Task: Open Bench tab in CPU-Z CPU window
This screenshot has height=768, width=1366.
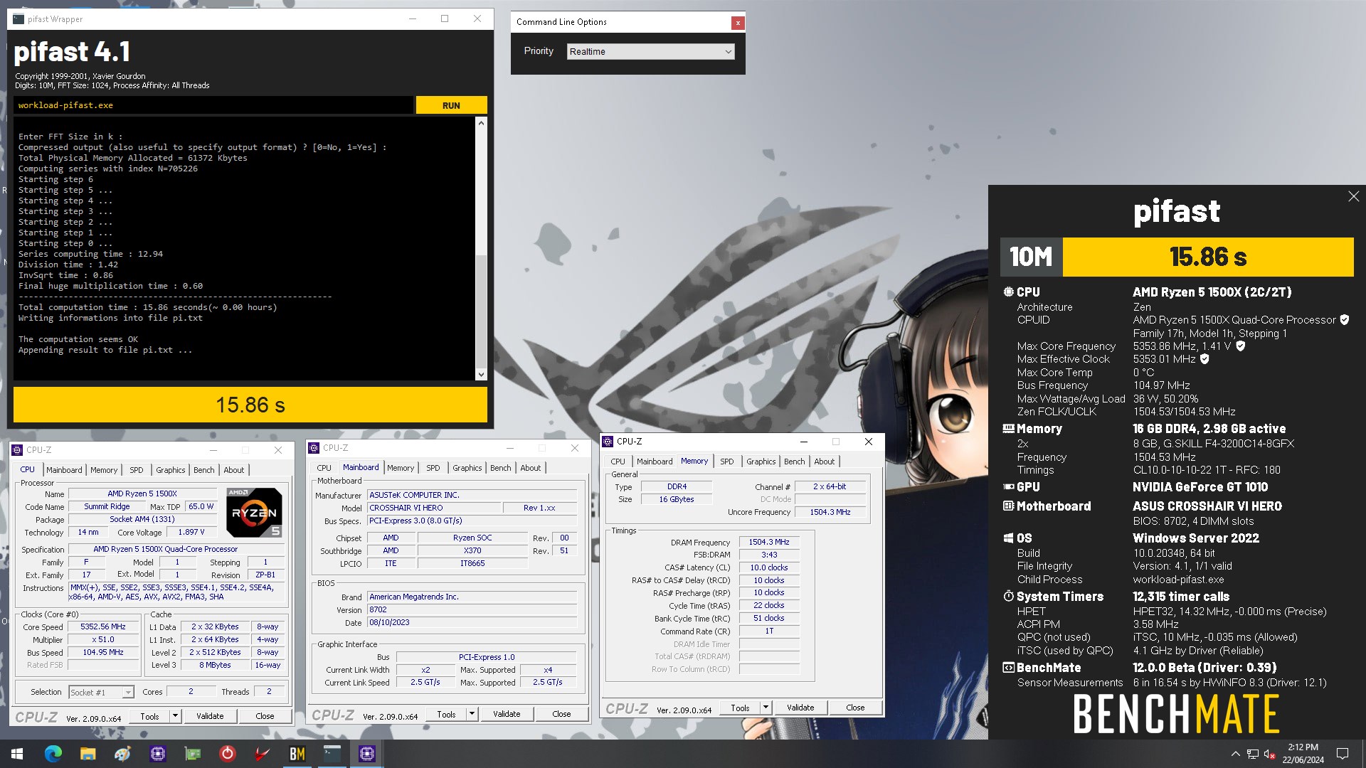Action: click(x=203, y=470)
